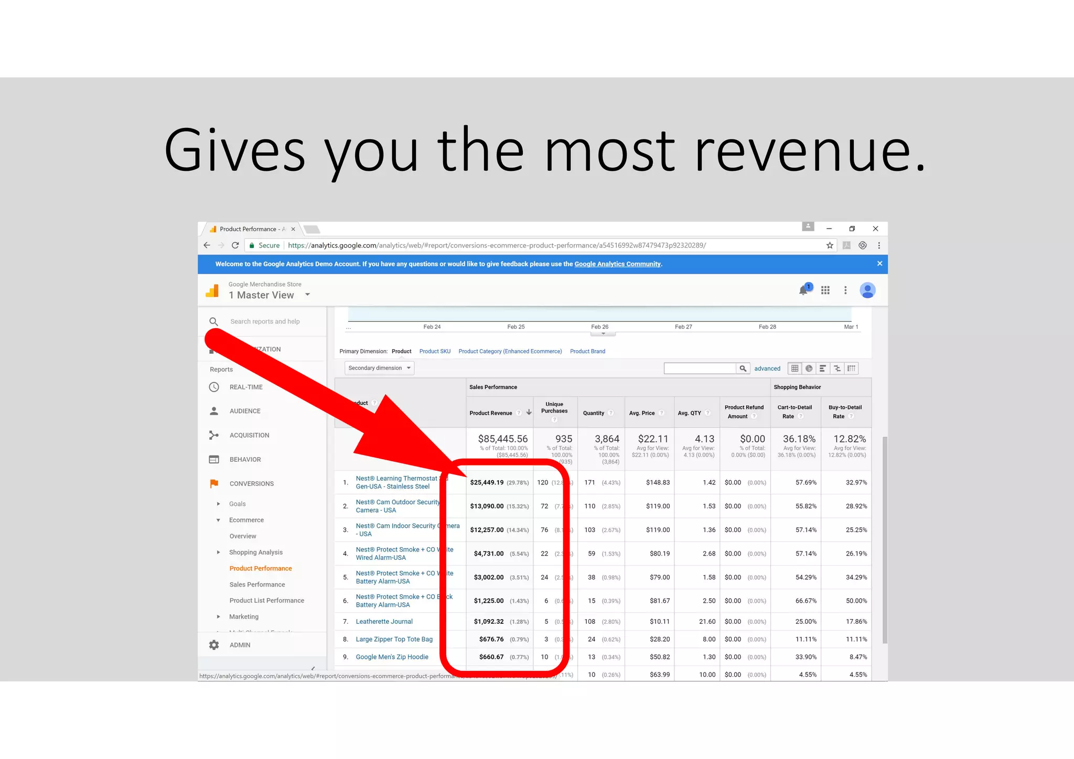Open Product Performance report

click(x=261, y=568)
